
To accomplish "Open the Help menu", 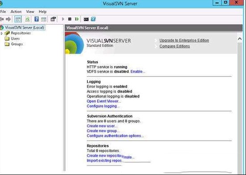I will 43,12.
